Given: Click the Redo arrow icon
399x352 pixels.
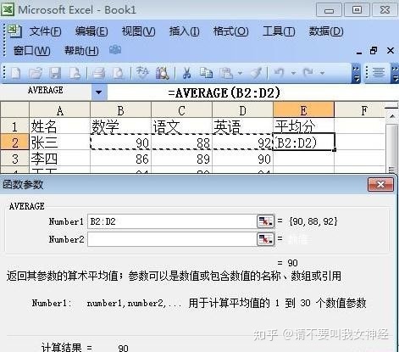Looking at the screenshot, I should pos(308,73).
